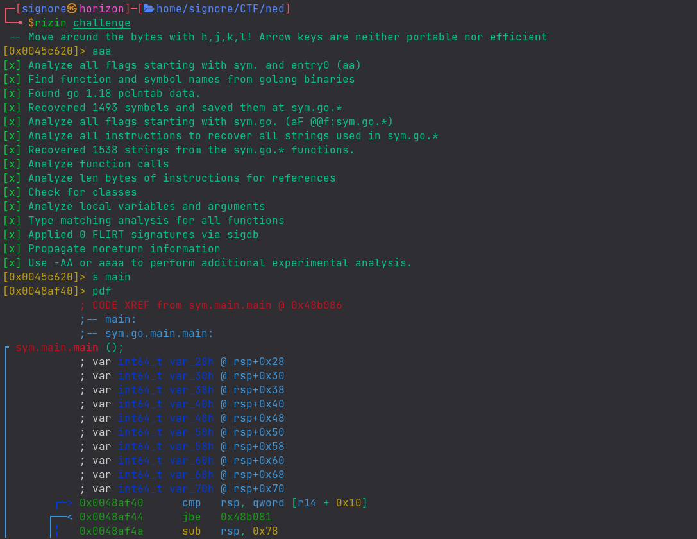Click the 'sub' instruction mnemonic
This screenshot has width=697, height=539.
tap(191, 531)
